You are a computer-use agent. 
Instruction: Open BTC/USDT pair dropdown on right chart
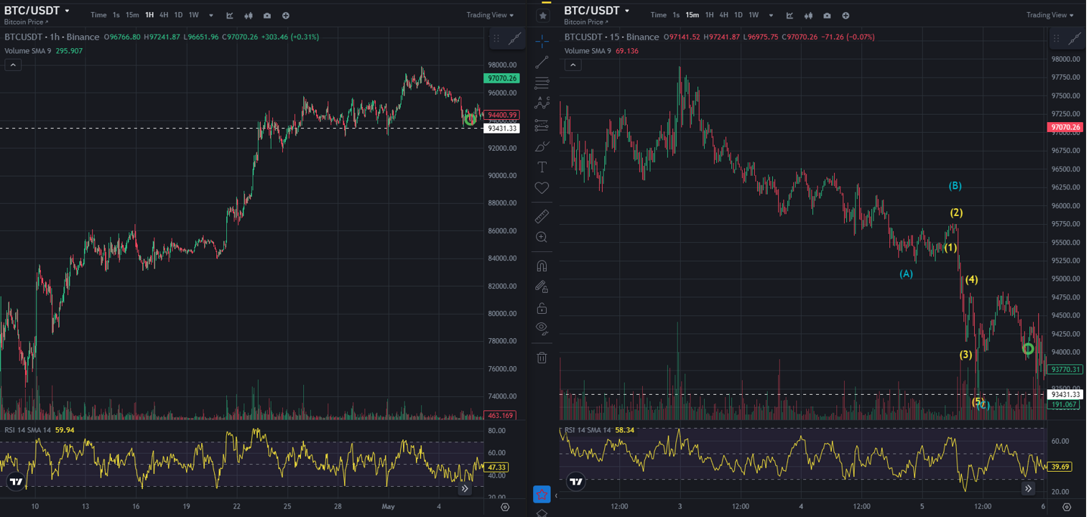[597, 11]
